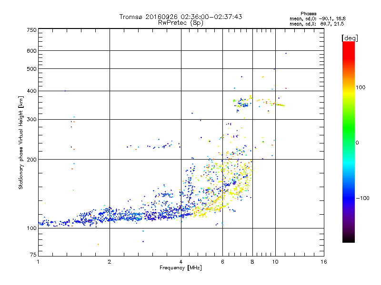Click the orange point below 100 km near 1.8 MHz
381x285 pixels.
98,244
